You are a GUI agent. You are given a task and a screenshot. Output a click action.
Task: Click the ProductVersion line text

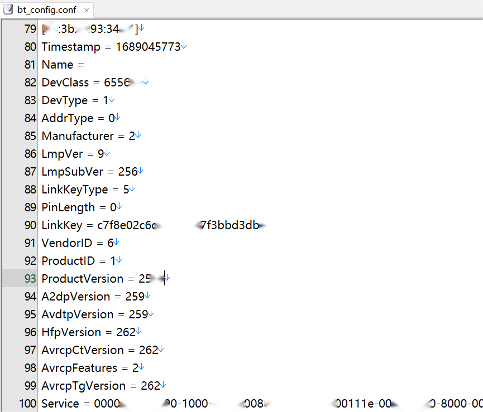[x=103, y=279]
